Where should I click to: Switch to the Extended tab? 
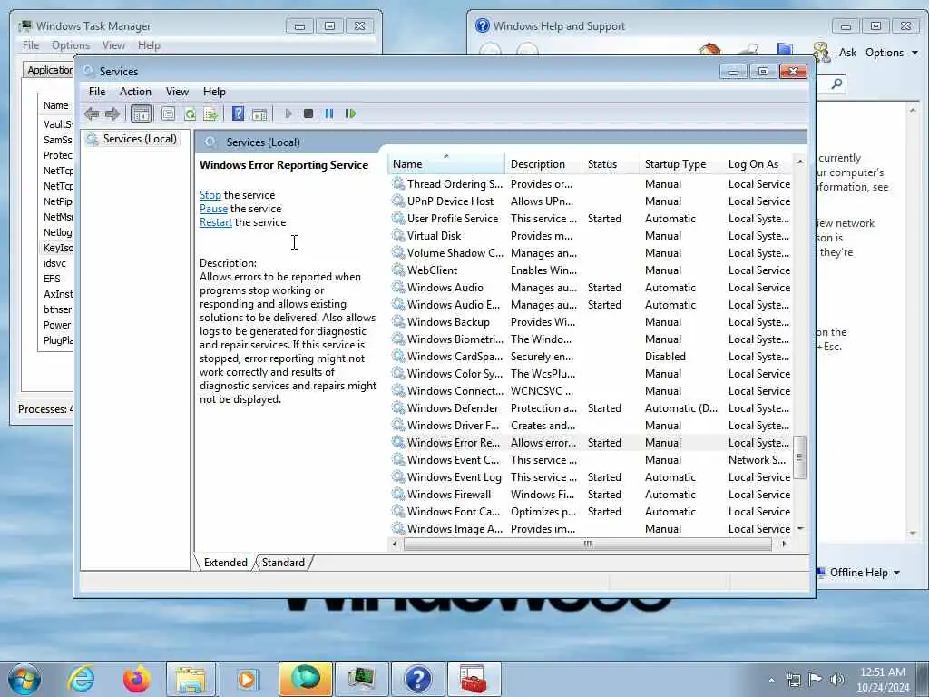[x=225, y=563]
